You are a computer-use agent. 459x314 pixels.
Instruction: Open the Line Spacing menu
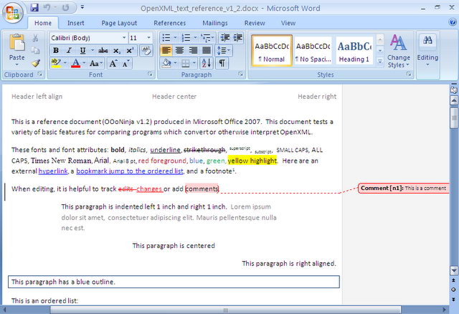tap(224, 51)
